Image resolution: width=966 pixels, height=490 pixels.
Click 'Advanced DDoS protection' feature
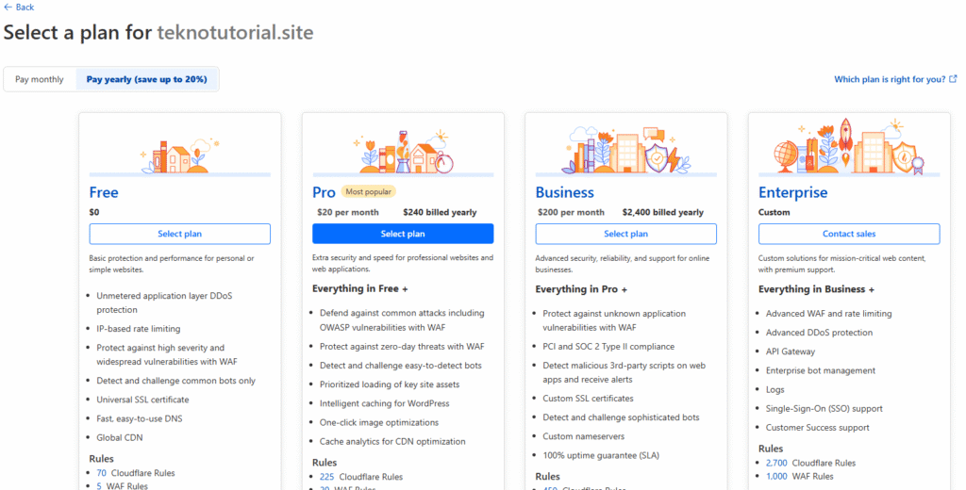(820, 333)
